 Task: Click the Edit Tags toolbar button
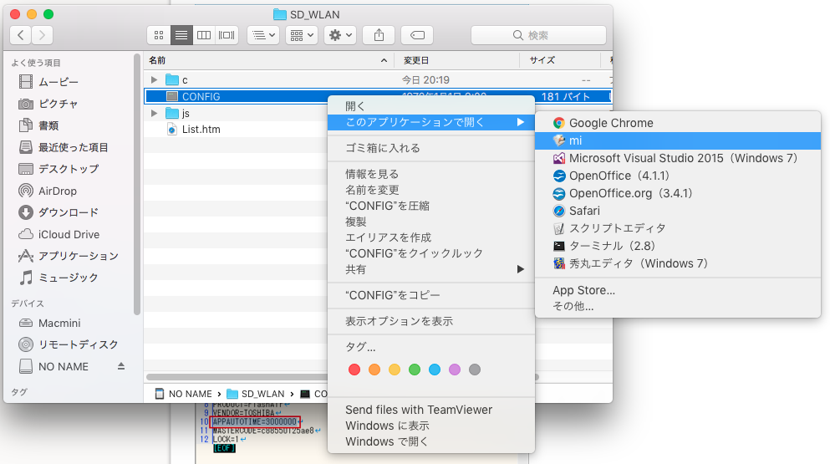point(417,35)
